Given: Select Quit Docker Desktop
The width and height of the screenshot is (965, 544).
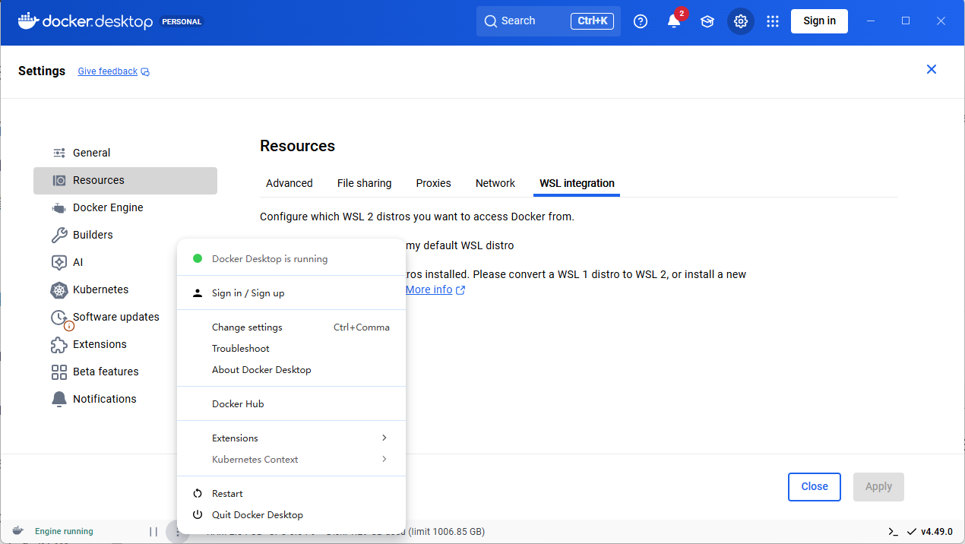Looking at the screenshot, I should [x=291, y=514].
